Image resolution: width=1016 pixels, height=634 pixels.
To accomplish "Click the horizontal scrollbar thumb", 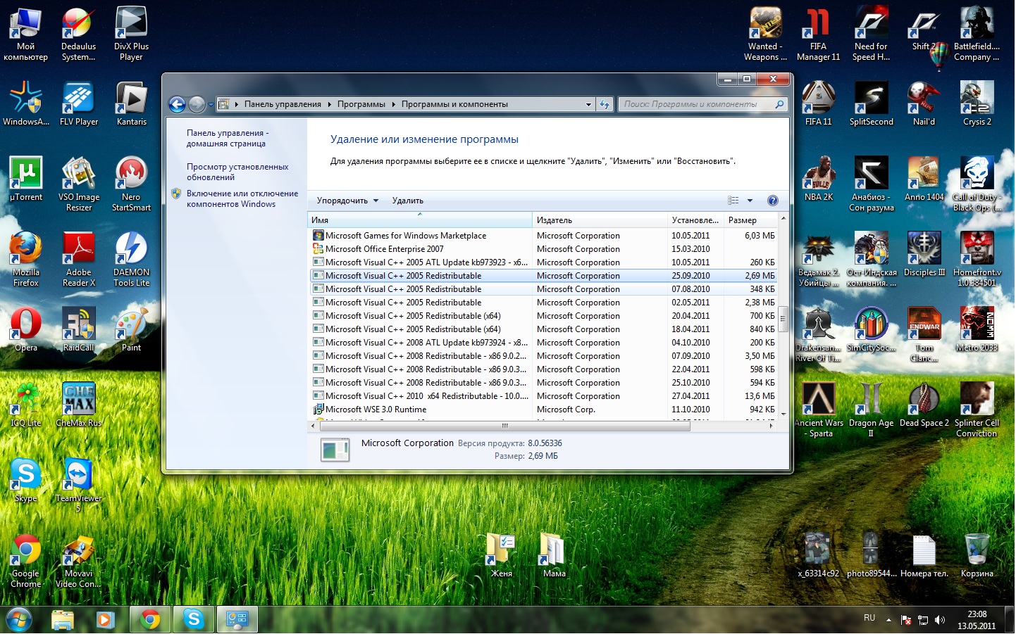I will tap(504, 426).
